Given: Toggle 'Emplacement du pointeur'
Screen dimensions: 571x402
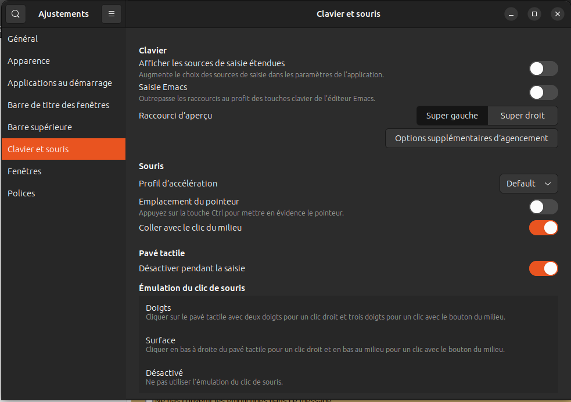Looking at the screenshot, I should click(543, 206).
